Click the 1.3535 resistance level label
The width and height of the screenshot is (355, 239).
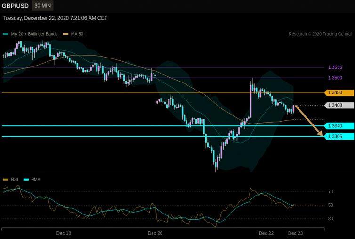pyautogui.click(x=335, y=67)
